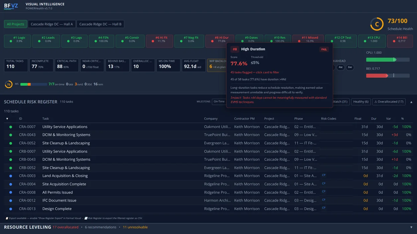Image resolution: width=417 pixels, height=234 pixels.
Task: Click green status dot for CRA-0007
Action: [x=11, y=127]
